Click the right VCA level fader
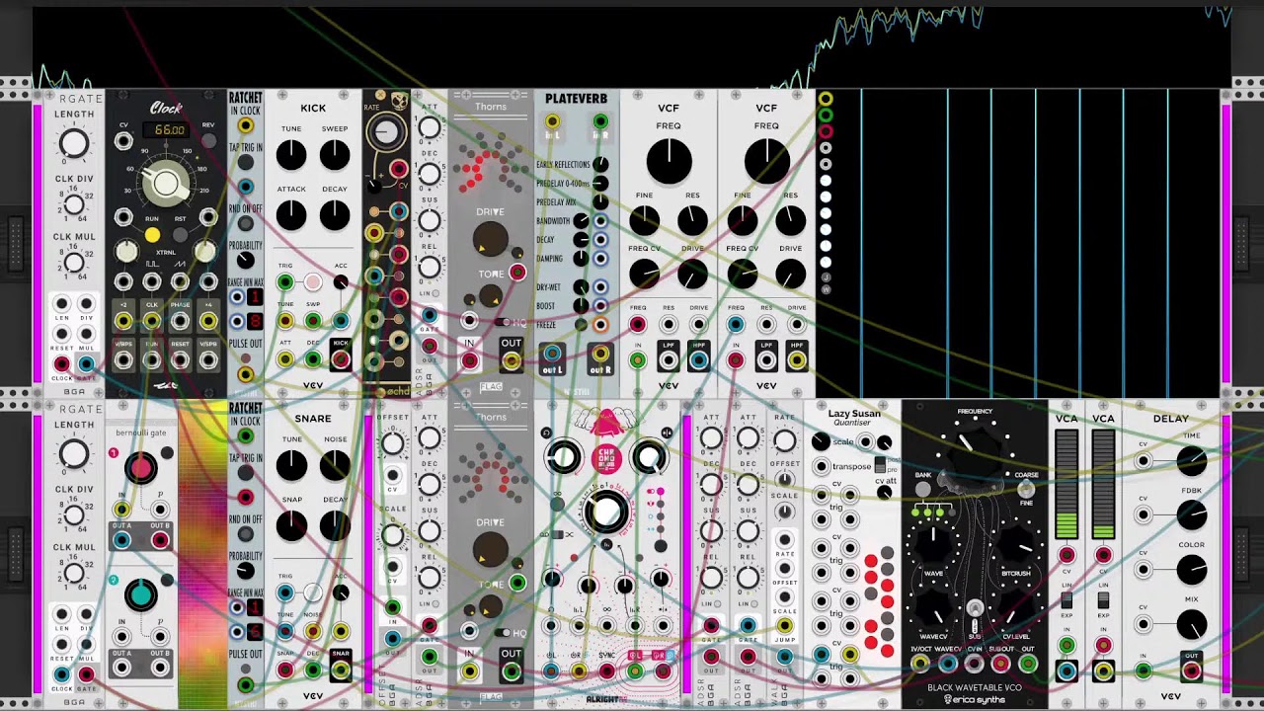The height and width of the screenshot is (711, 1264). click(1103, 484)
